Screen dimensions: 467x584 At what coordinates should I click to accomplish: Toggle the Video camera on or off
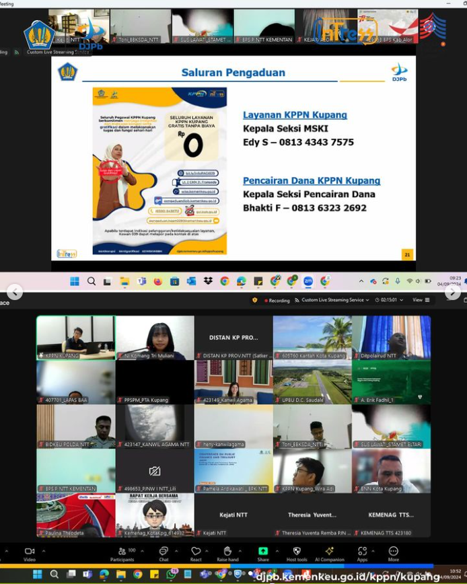[29, 552]
